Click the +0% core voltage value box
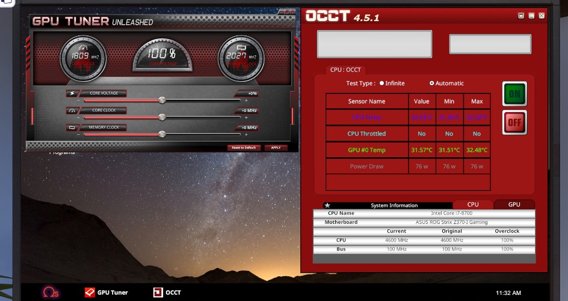Viewport: 568px width, 301px height. (x=247, y=93)
